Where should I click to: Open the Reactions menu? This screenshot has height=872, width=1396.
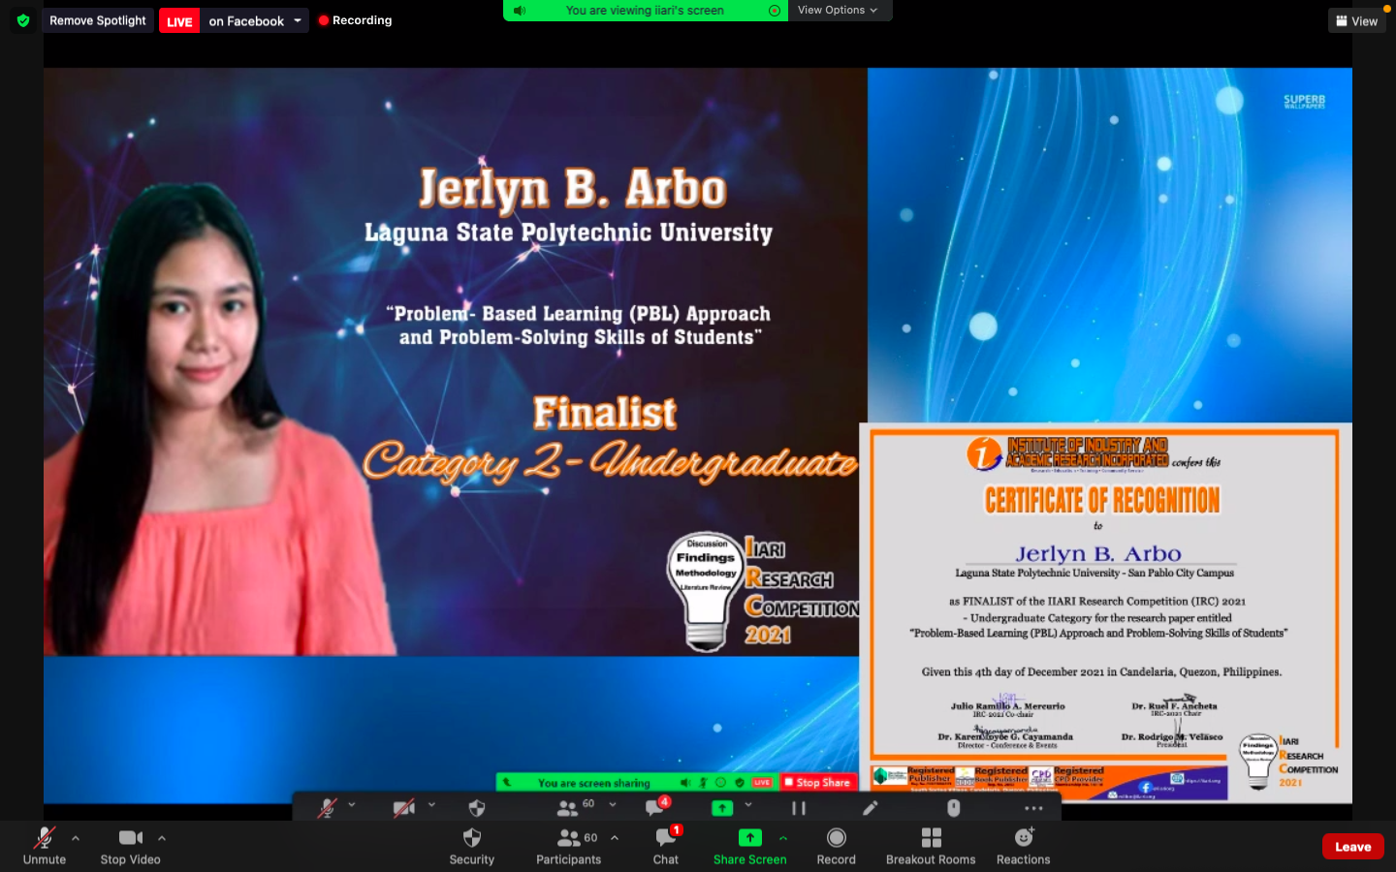(1023, 838)
